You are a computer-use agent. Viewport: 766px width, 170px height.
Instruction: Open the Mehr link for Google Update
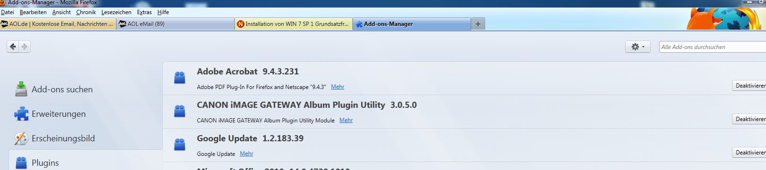[246, 154]
